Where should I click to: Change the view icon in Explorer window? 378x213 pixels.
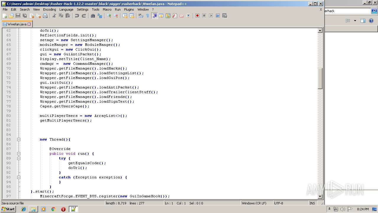[348, 21]
